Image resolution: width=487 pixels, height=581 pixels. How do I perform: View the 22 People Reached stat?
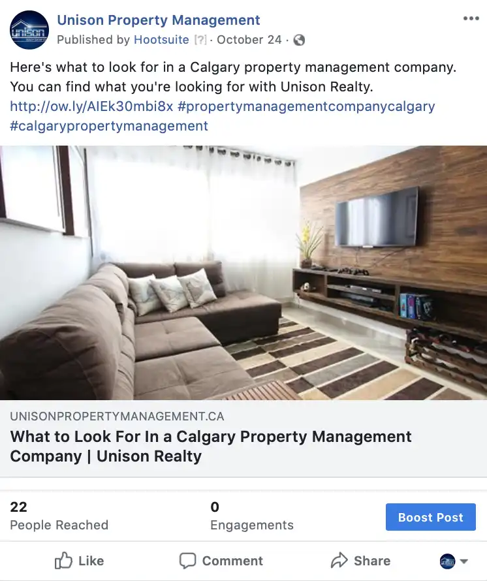(59, 516)
